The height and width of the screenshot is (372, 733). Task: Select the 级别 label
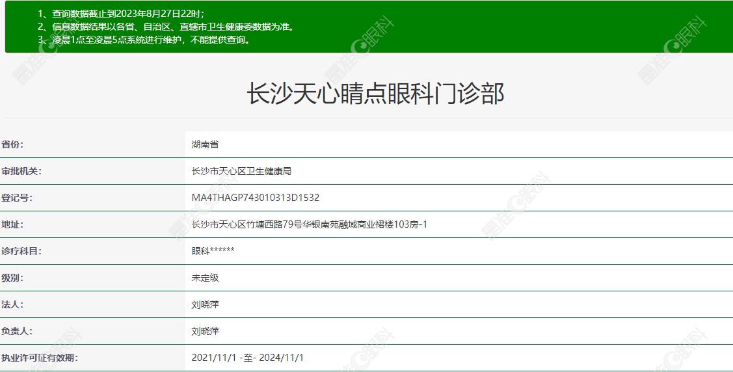12,278
